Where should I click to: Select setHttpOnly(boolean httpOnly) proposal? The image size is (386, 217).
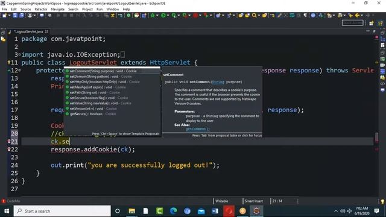point(112,82)
